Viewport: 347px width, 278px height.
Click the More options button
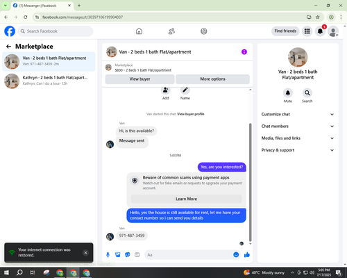tap(212, 79)
